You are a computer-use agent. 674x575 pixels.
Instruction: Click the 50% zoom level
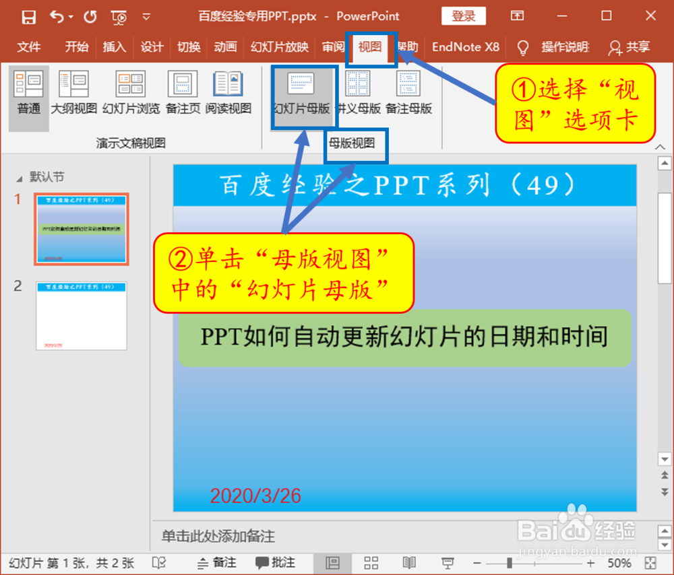(619, 563)
